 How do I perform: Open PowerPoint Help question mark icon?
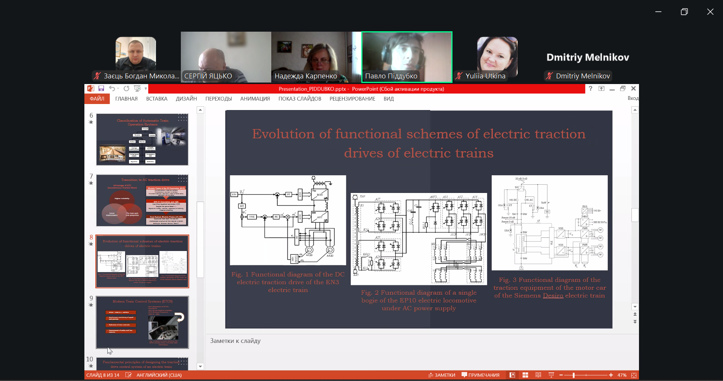tap(590, 89)
